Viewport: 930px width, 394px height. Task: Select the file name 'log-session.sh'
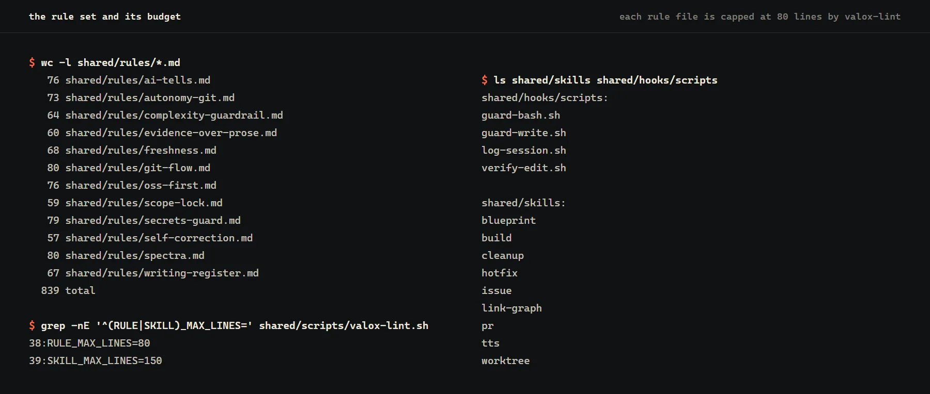(524, 150)
